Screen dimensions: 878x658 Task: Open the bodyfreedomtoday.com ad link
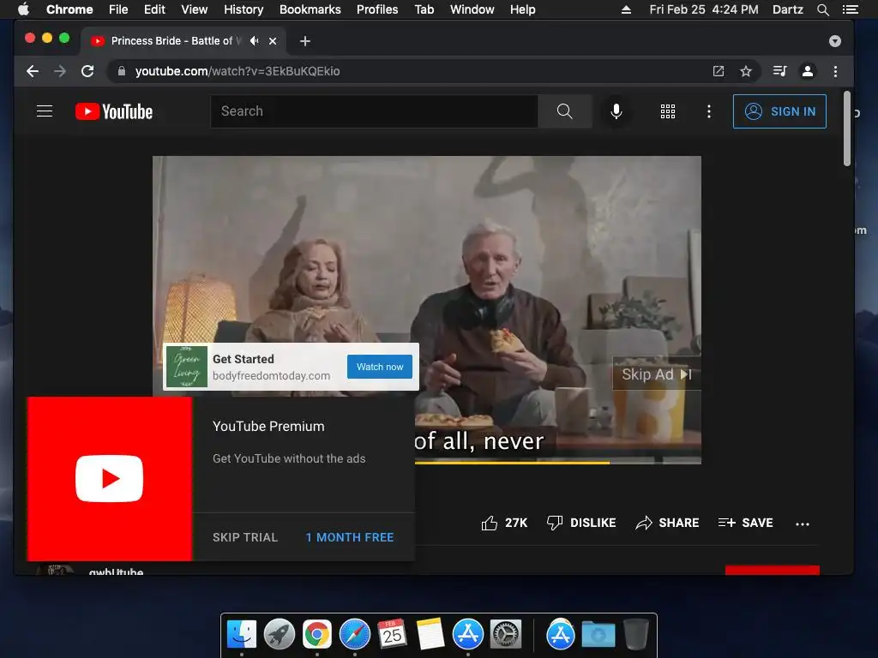(x=271, y=376)
